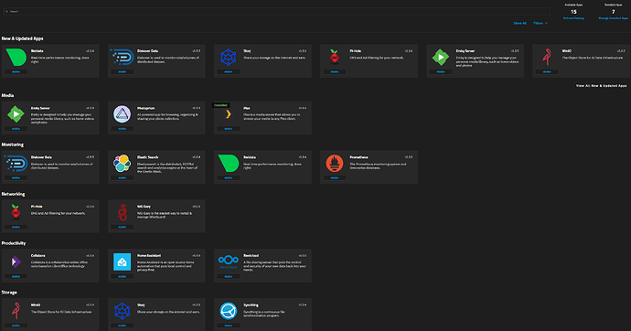Open the Prometheus app icon

(x=335, y=164)
